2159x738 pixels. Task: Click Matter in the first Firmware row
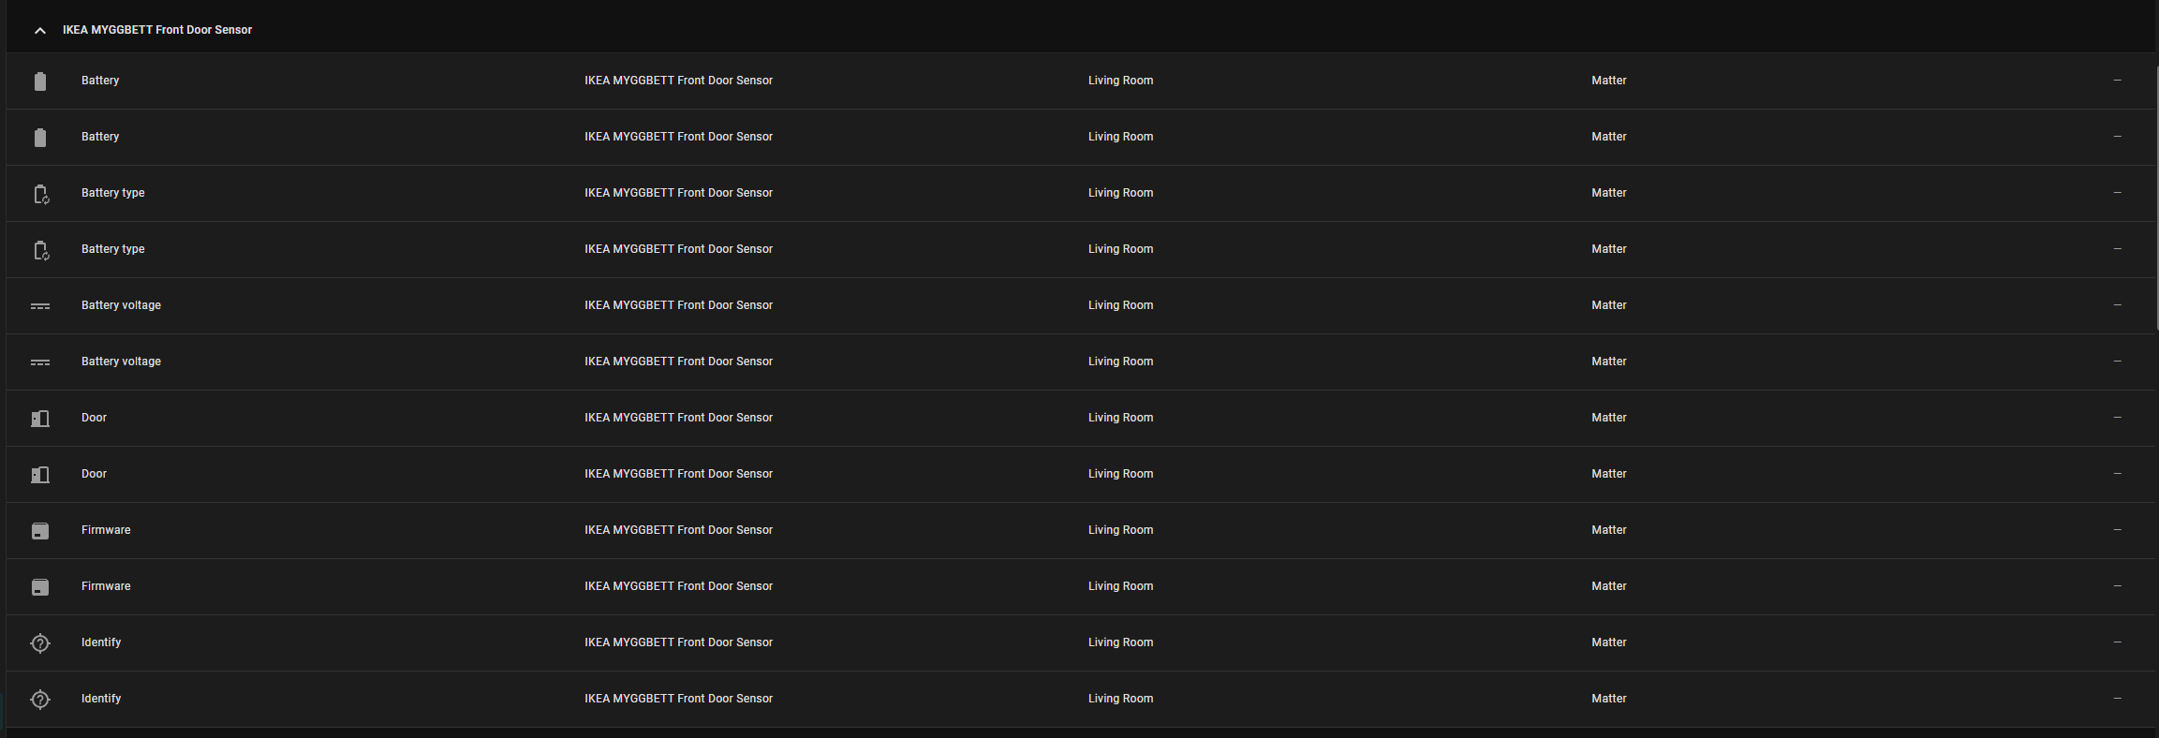coord(1608,530)
